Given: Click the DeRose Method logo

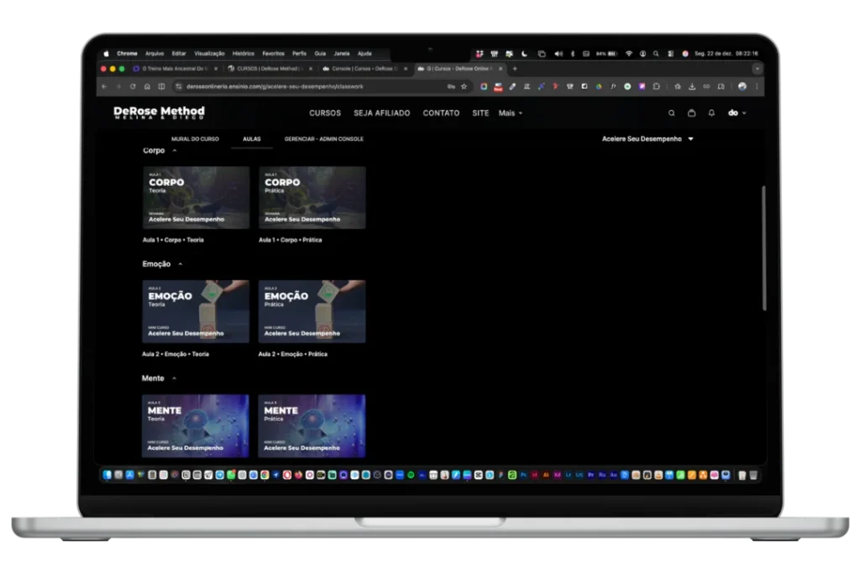Looking at the screenshot, I should (x=159, y=113).
